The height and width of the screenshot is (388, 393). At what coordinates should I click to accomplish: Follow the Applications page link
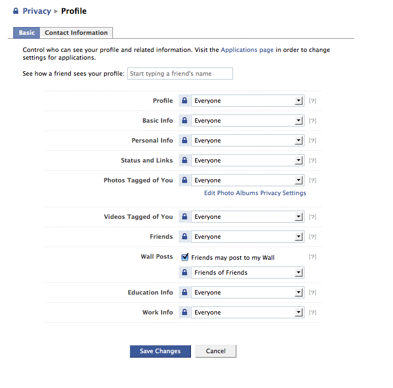coord(247,50)
